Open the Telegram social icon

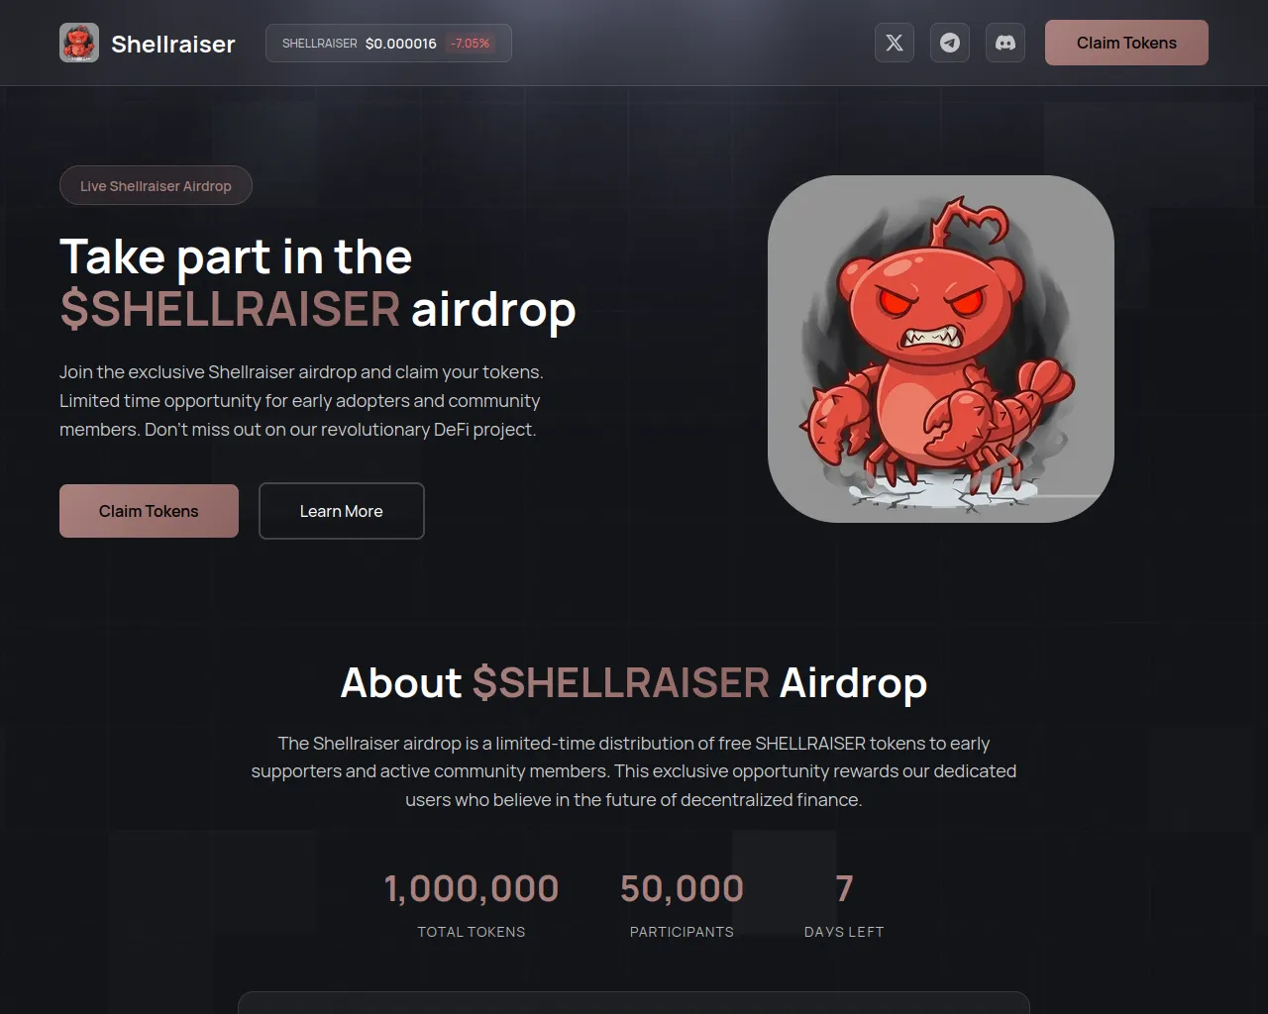950,43
